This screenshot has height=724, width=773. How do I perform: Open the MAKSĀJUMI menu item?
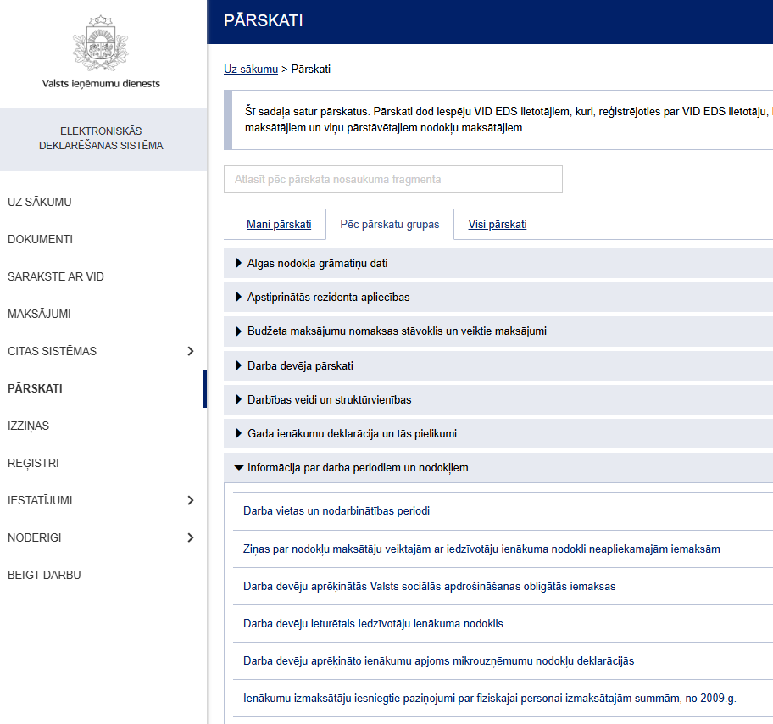coord(40,314)
